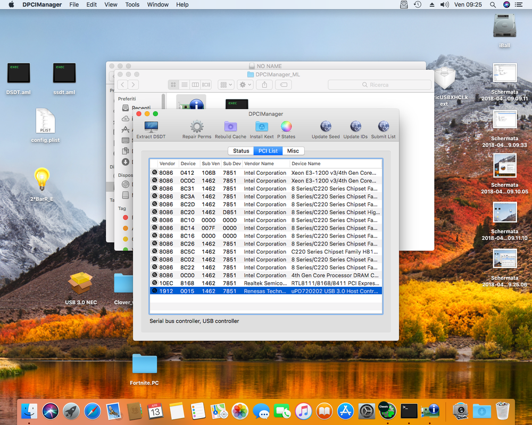The width and height of the screenshot is (532, 425).
Task: Select selected Renesas uPD720202 USB 3.0 row
Action: 266,291
